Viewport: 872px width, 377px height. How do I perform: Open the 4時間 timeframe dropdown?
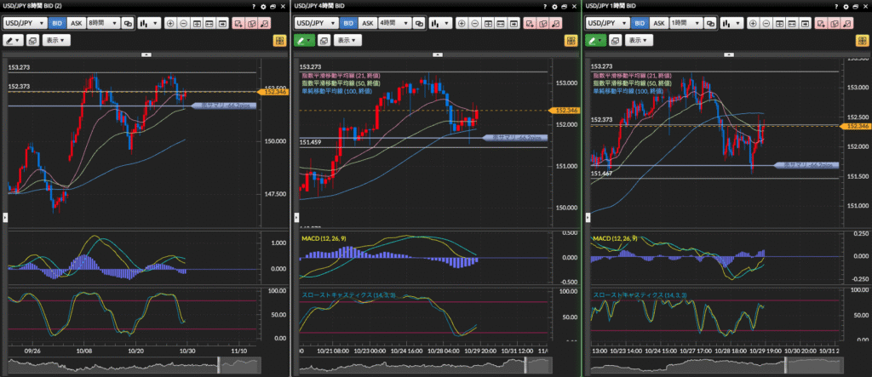click(x=393, y=23)
